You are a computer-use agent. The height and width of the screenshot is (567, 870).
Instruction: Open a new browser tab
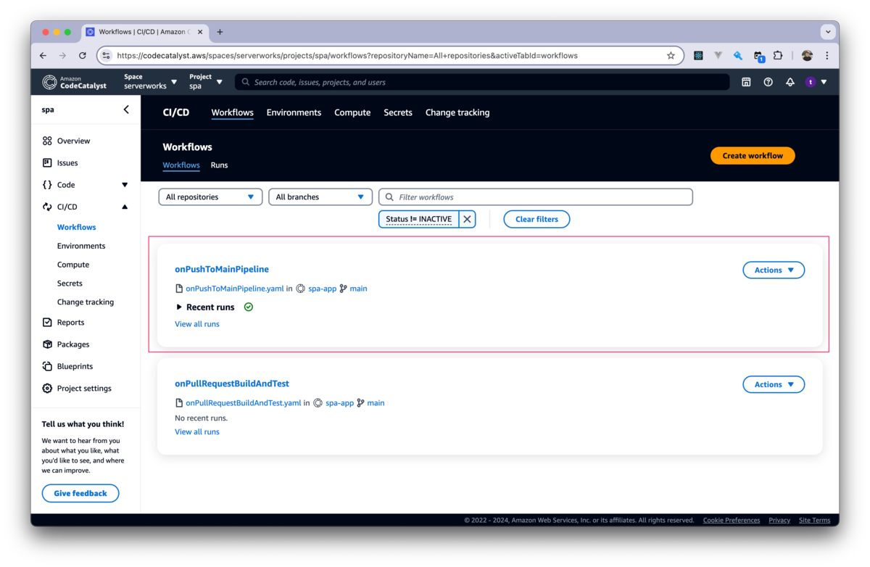pos(220,32)
